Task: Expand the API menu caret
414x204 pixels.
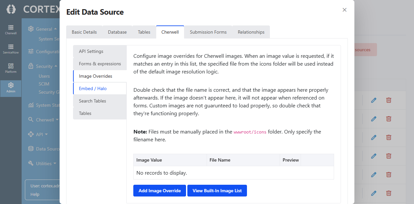Action: 46,134
